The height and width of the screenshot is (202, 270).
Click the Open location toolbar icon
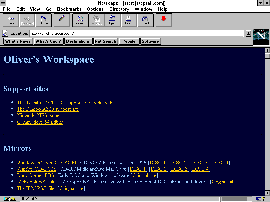[x=113, y=20]
